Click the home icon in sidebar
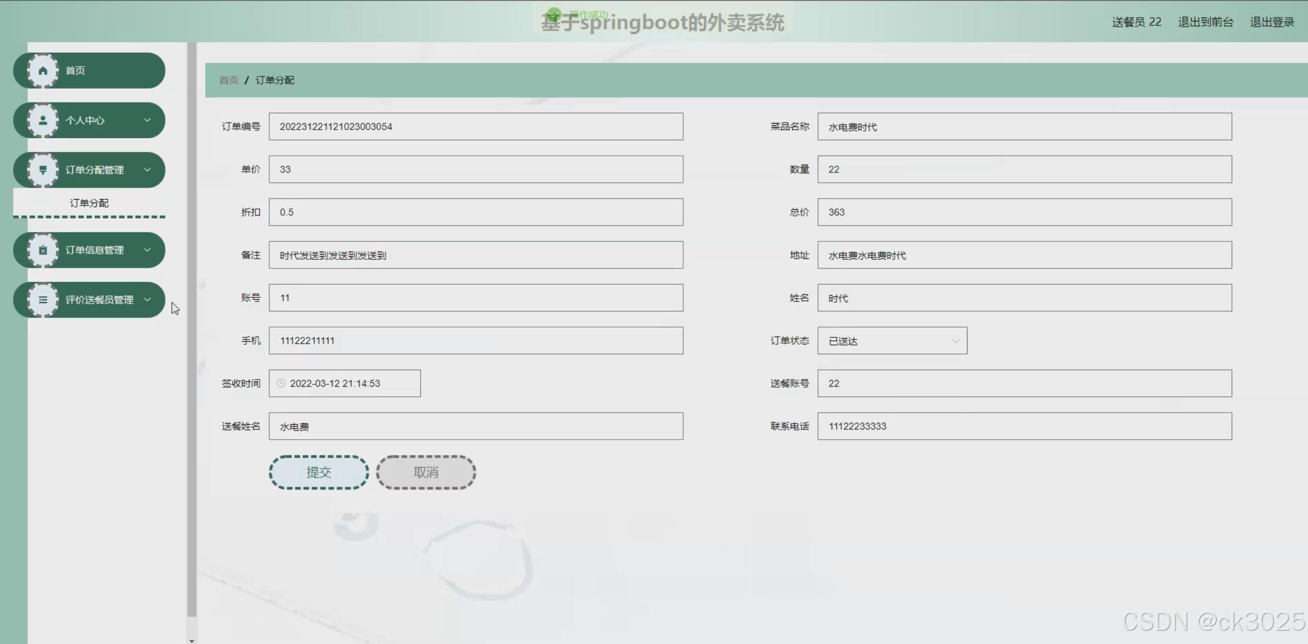This screenshot has height=644, width=1308. [43, 71]
